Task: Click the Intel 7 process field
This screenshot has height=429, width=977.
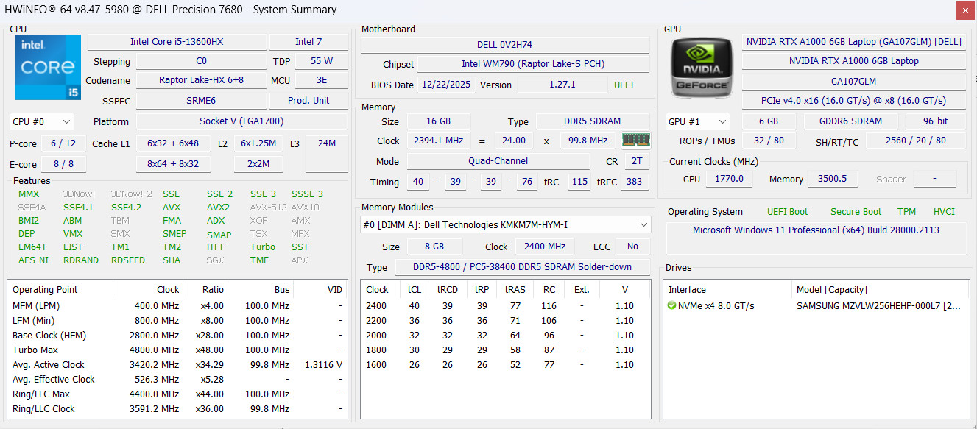Action: pyautogui.click(x=308, y=42)
